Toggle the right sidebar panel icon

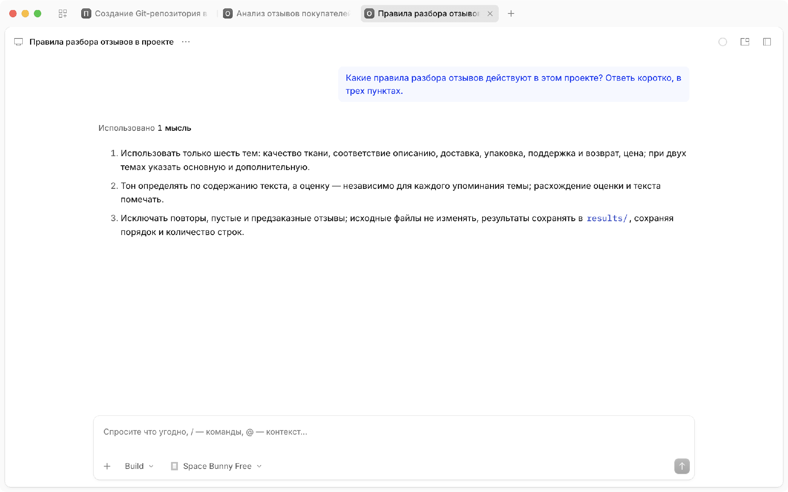coord(767,42)
